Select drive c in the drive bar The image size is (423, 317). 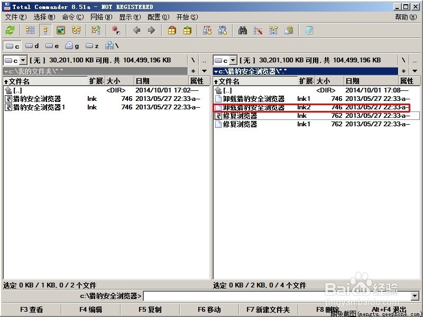(12, 46)
